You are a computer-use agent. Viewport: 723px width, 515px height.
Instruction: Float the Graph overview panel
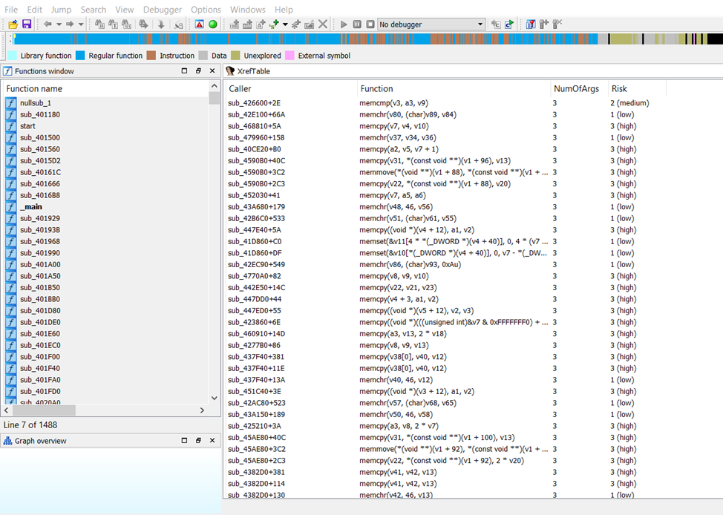198,441
